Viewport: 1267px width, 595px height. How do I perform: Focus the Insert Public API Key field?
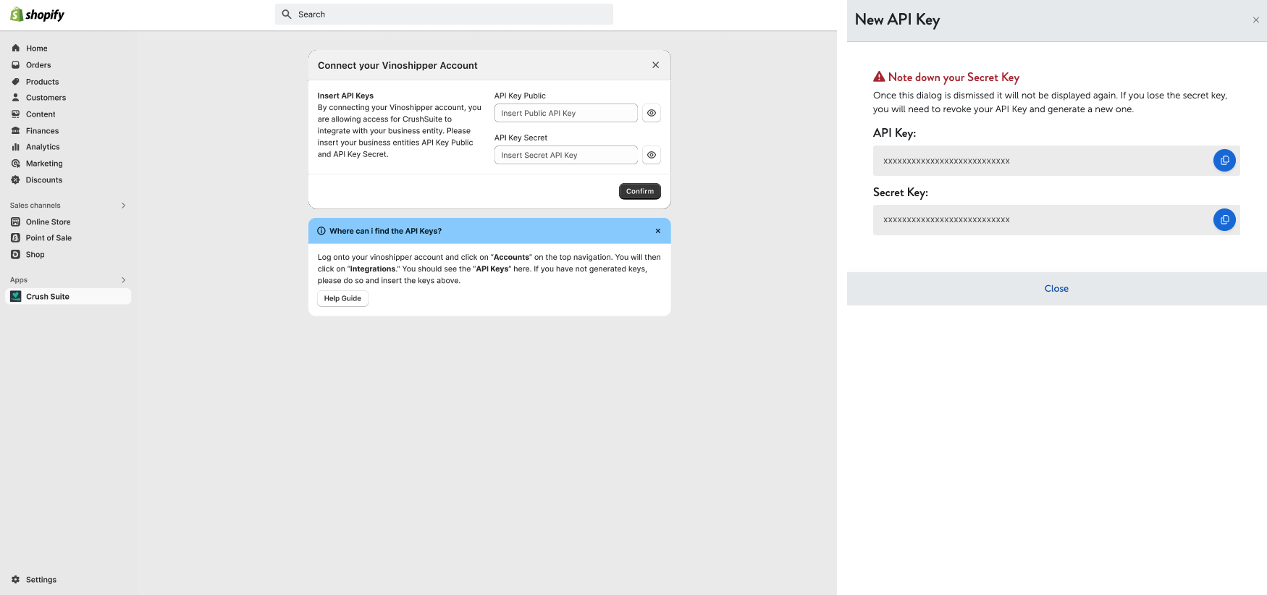tap(566, 113)
